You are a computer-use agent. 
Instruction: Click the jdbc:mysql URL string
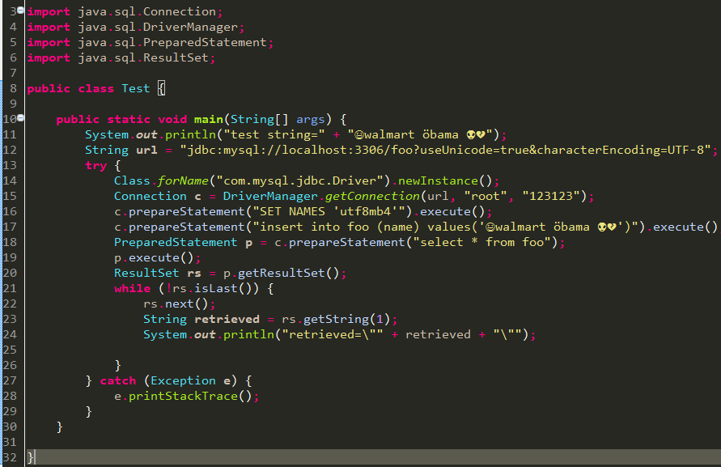coord(445,150)
